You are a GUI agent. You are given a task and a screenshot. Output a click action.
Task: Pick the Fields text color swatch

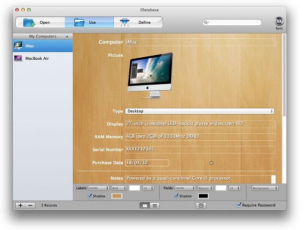point(221,188)
